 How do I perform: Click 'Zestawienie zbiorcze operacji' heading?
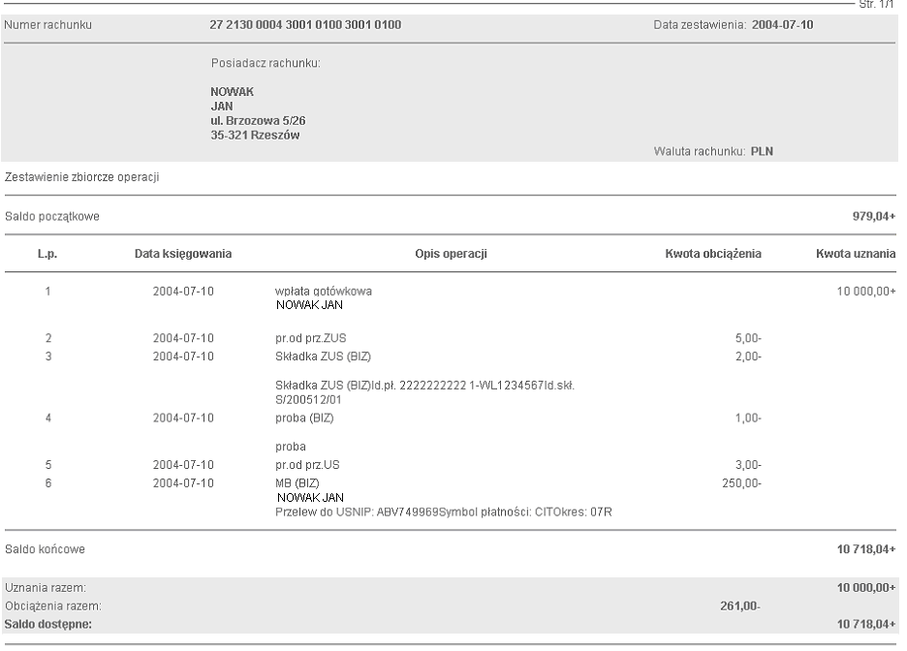[82, 177]
